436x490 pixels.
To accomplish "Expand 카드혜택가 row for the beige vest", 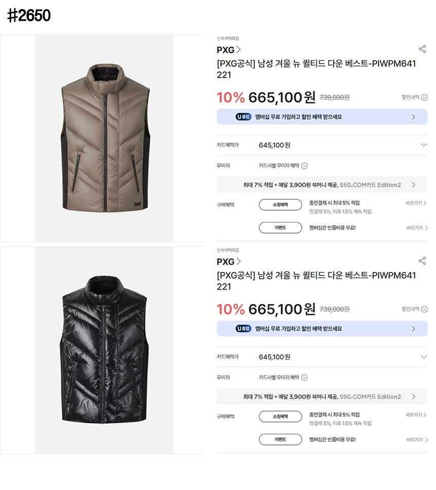I will tap(424, 145).
